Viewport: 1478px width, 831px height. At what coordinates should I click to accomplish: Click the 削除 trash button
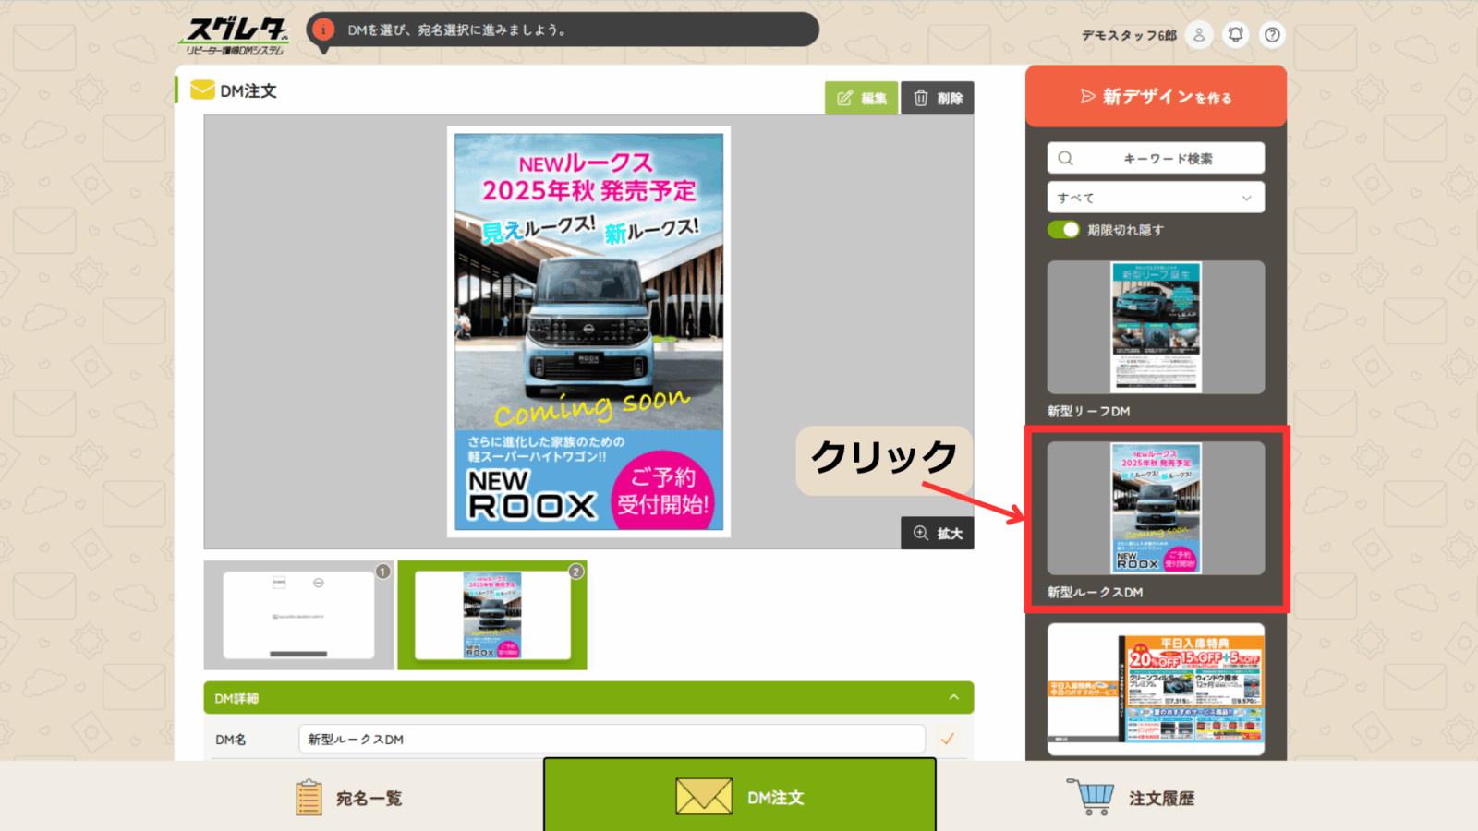tap(938, 98)
